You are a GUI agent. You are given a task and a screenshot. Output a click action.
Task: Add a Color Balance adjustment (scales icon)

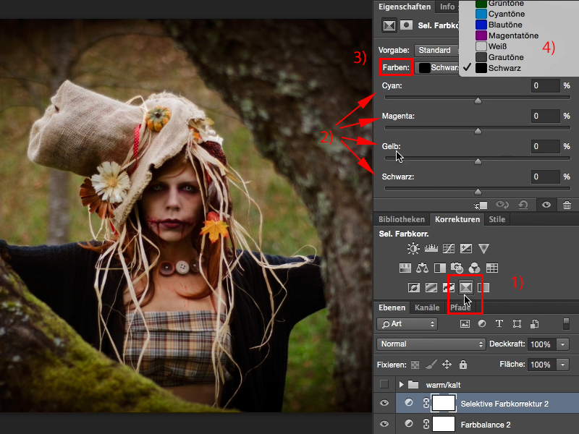point(422,268)
